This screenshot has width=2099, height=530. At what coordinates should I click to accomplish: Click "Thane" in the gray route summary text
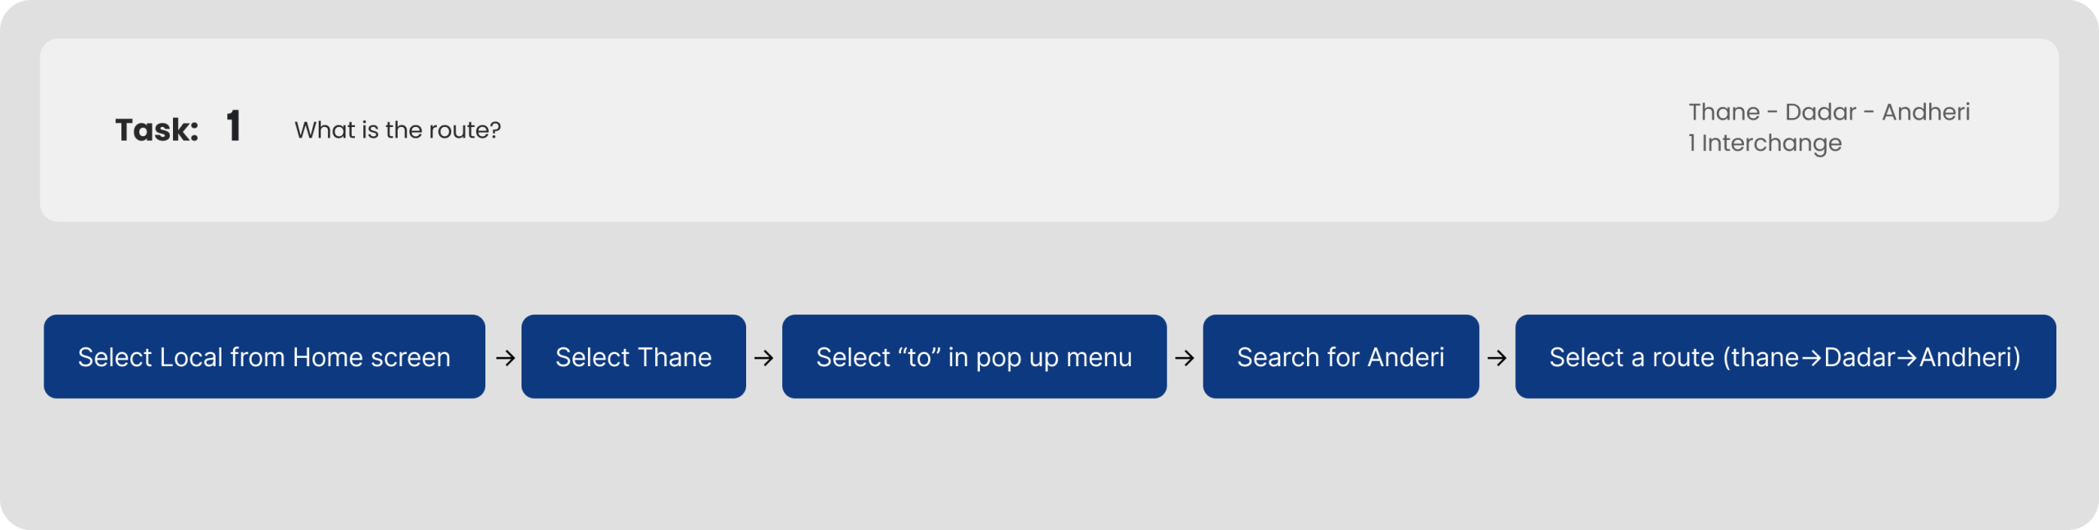pyautogui.click(x=1723, y=112)
